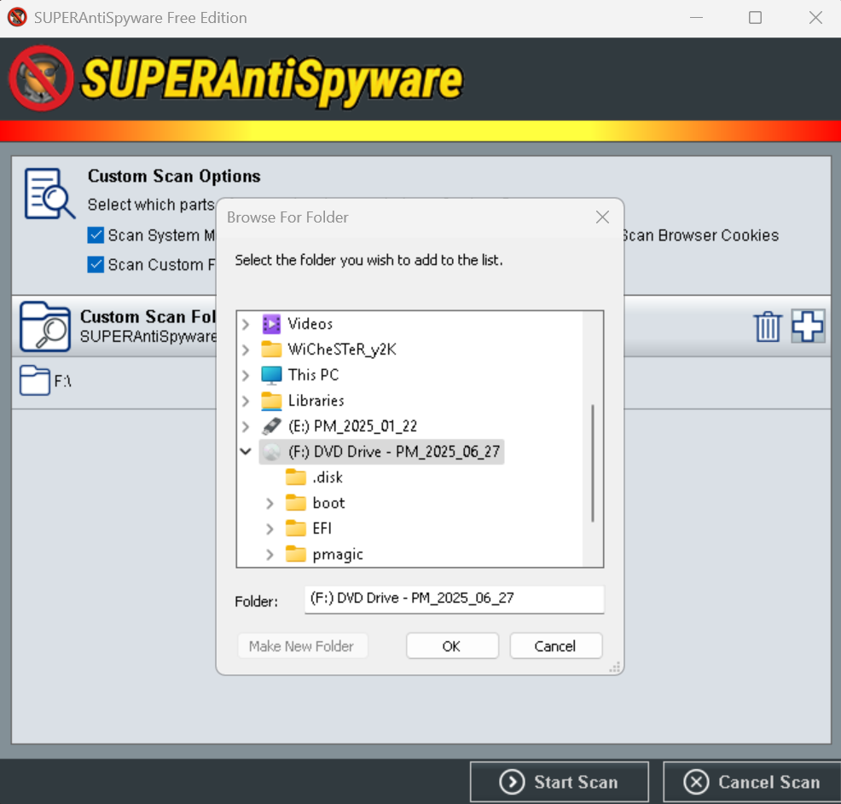Screen dimensions: 841x804
Task: Click the Start Scan button
Action: point(560,782)
